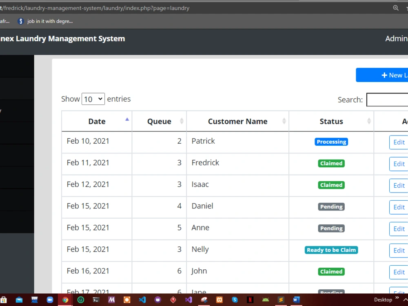Open the green circular U icon in taskbar
This screenshot has height=306, width=408.
point(81,300)
